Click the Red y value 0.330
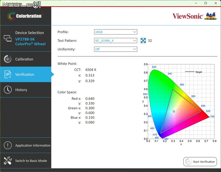The image size is (221, 172). coord(90,103)
